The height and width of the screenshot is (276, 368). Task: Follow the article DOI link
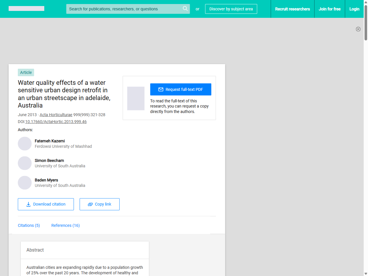56,122
